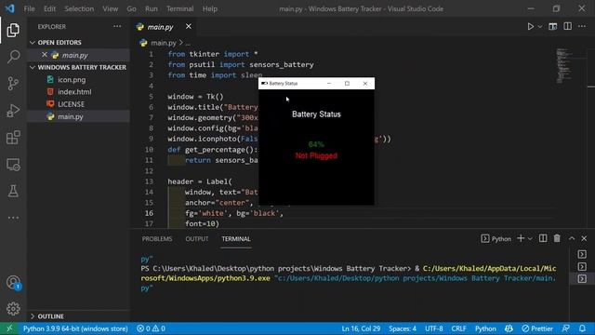Switch to the Output tab
595x335 pixels.
click(196, 239)
